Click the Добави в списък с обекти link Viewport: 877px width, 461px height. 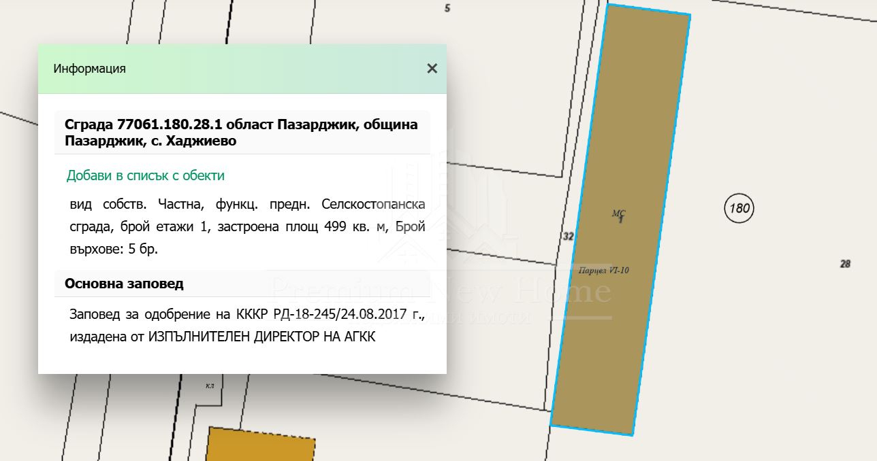(x=145, y=175)
